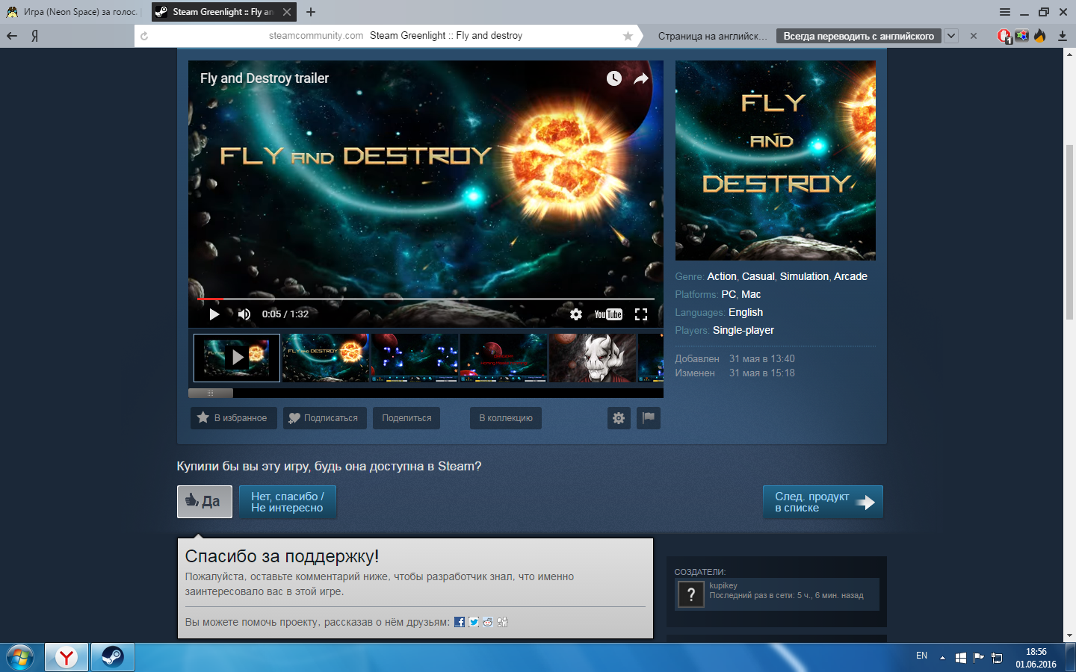1076x672 pixels.
Task: Click the EN language indicator
Action: [921, 656]
